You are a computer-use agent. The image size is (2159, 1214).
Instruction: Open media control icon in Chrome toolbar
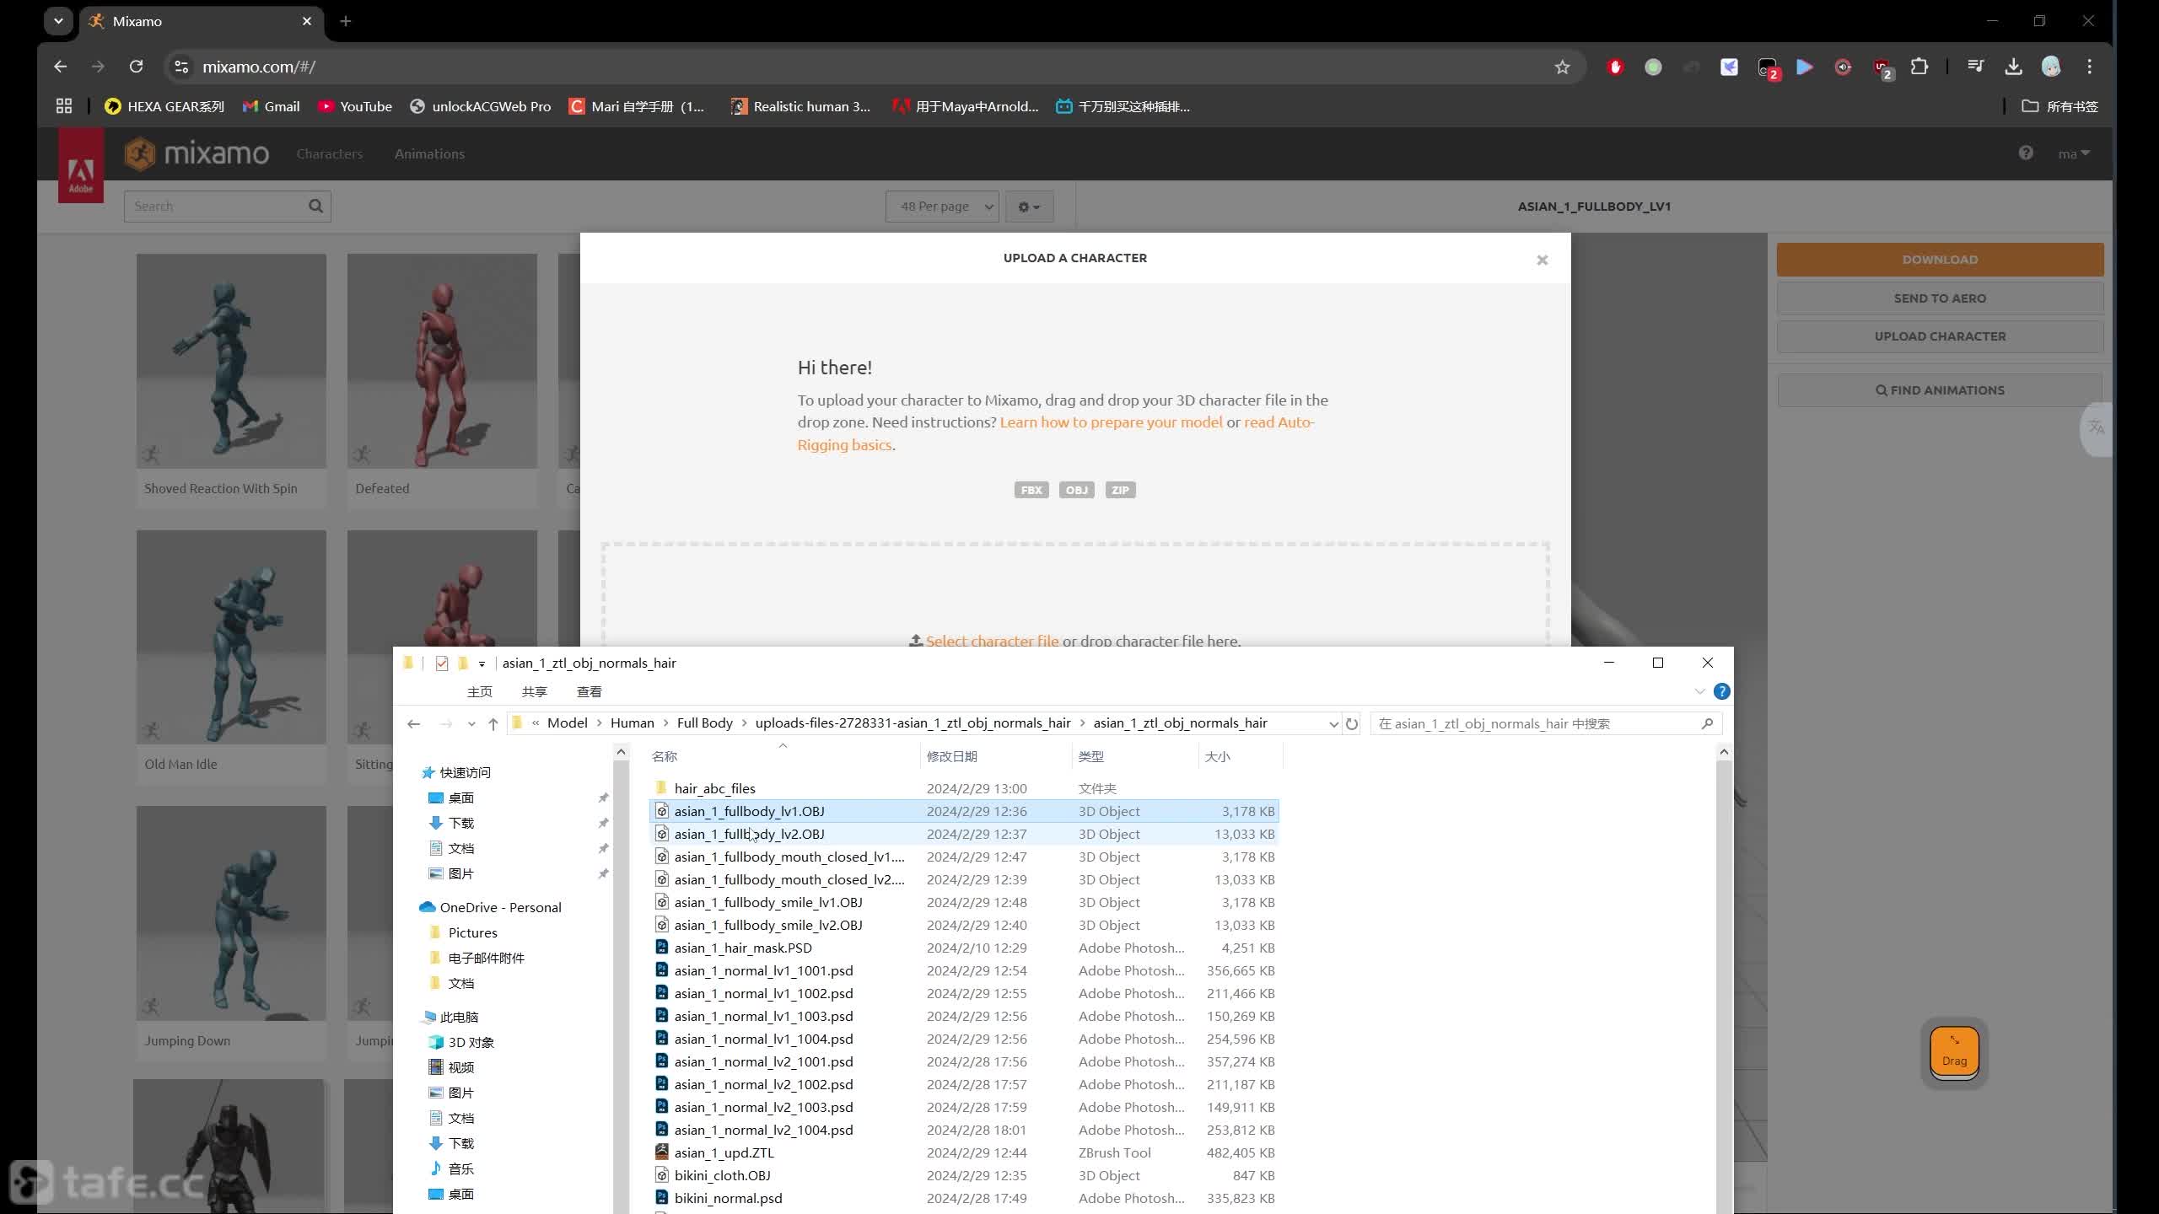coord(1975,67)
